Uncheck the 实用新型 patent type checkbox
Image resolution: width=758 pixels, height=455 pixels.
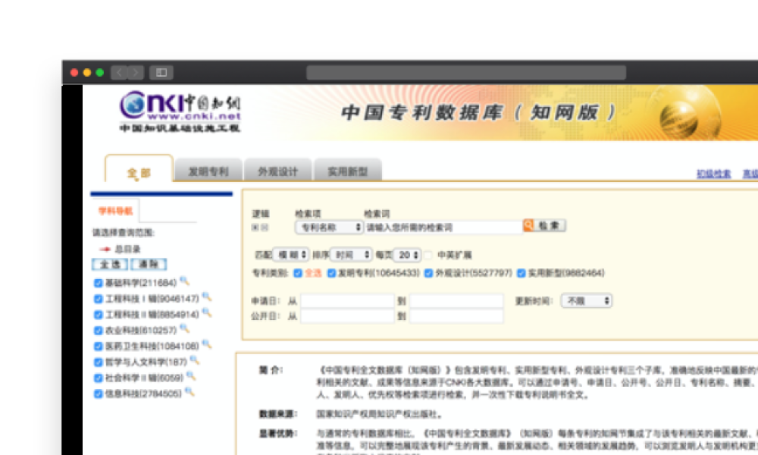pos(522,273)
